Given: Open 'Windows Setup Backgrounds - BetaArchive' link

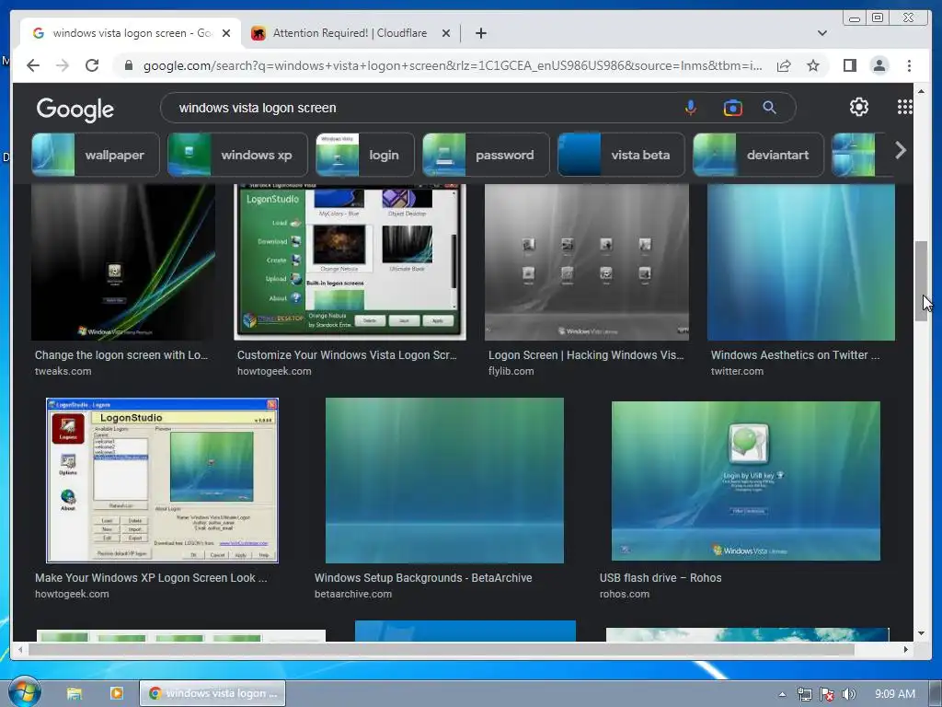Looking at the screenshot, I should tap(423, 578).
